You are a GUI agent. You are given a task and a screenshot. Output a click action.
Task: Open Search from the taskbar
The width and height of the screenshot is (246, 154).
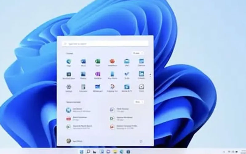pos(88,152)
